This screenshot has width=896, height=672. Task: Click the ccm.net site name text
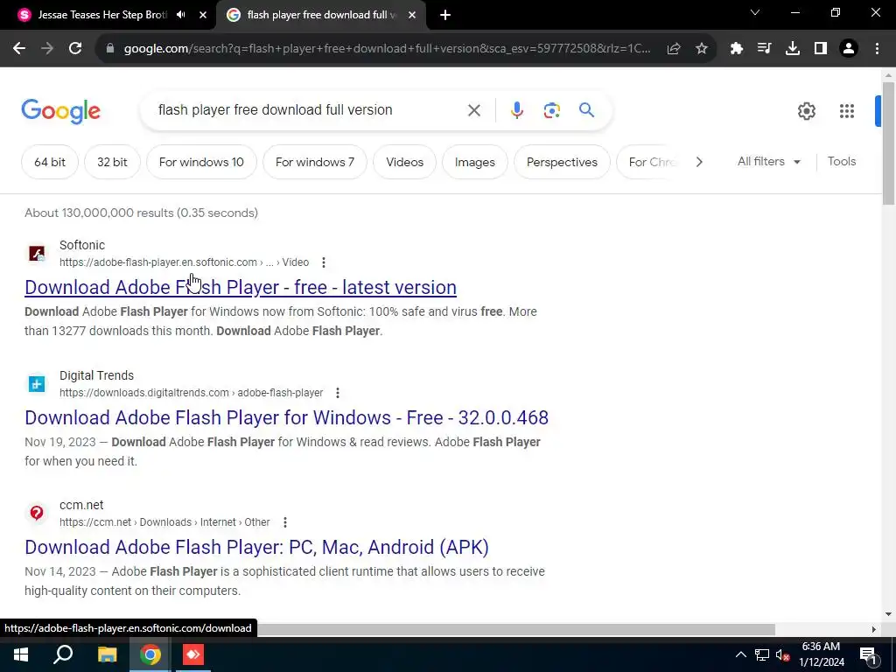pos(81,505)
